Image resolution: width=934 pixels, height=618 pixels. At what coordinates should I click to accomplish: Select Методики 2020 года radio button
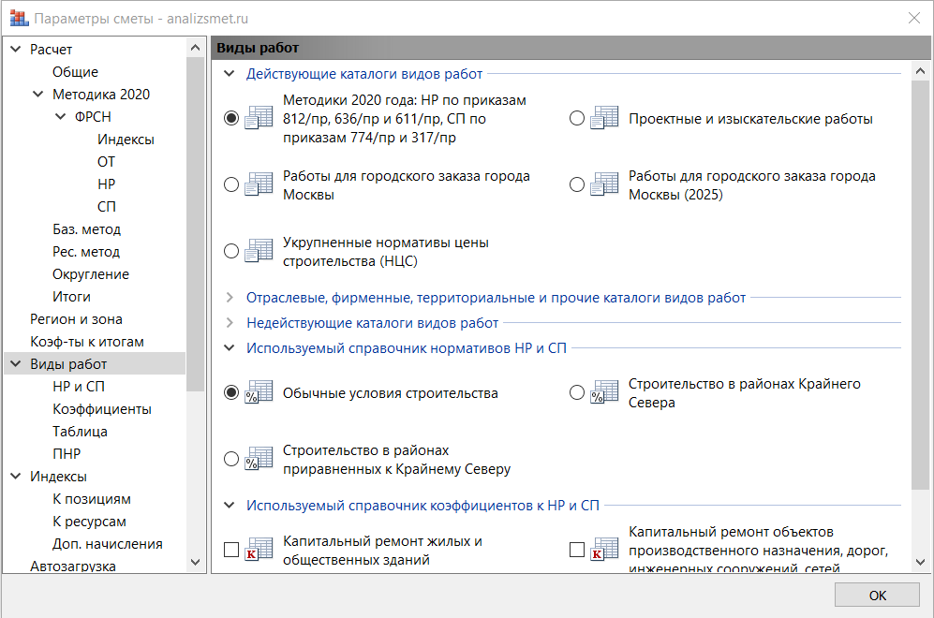click(231, 118)
